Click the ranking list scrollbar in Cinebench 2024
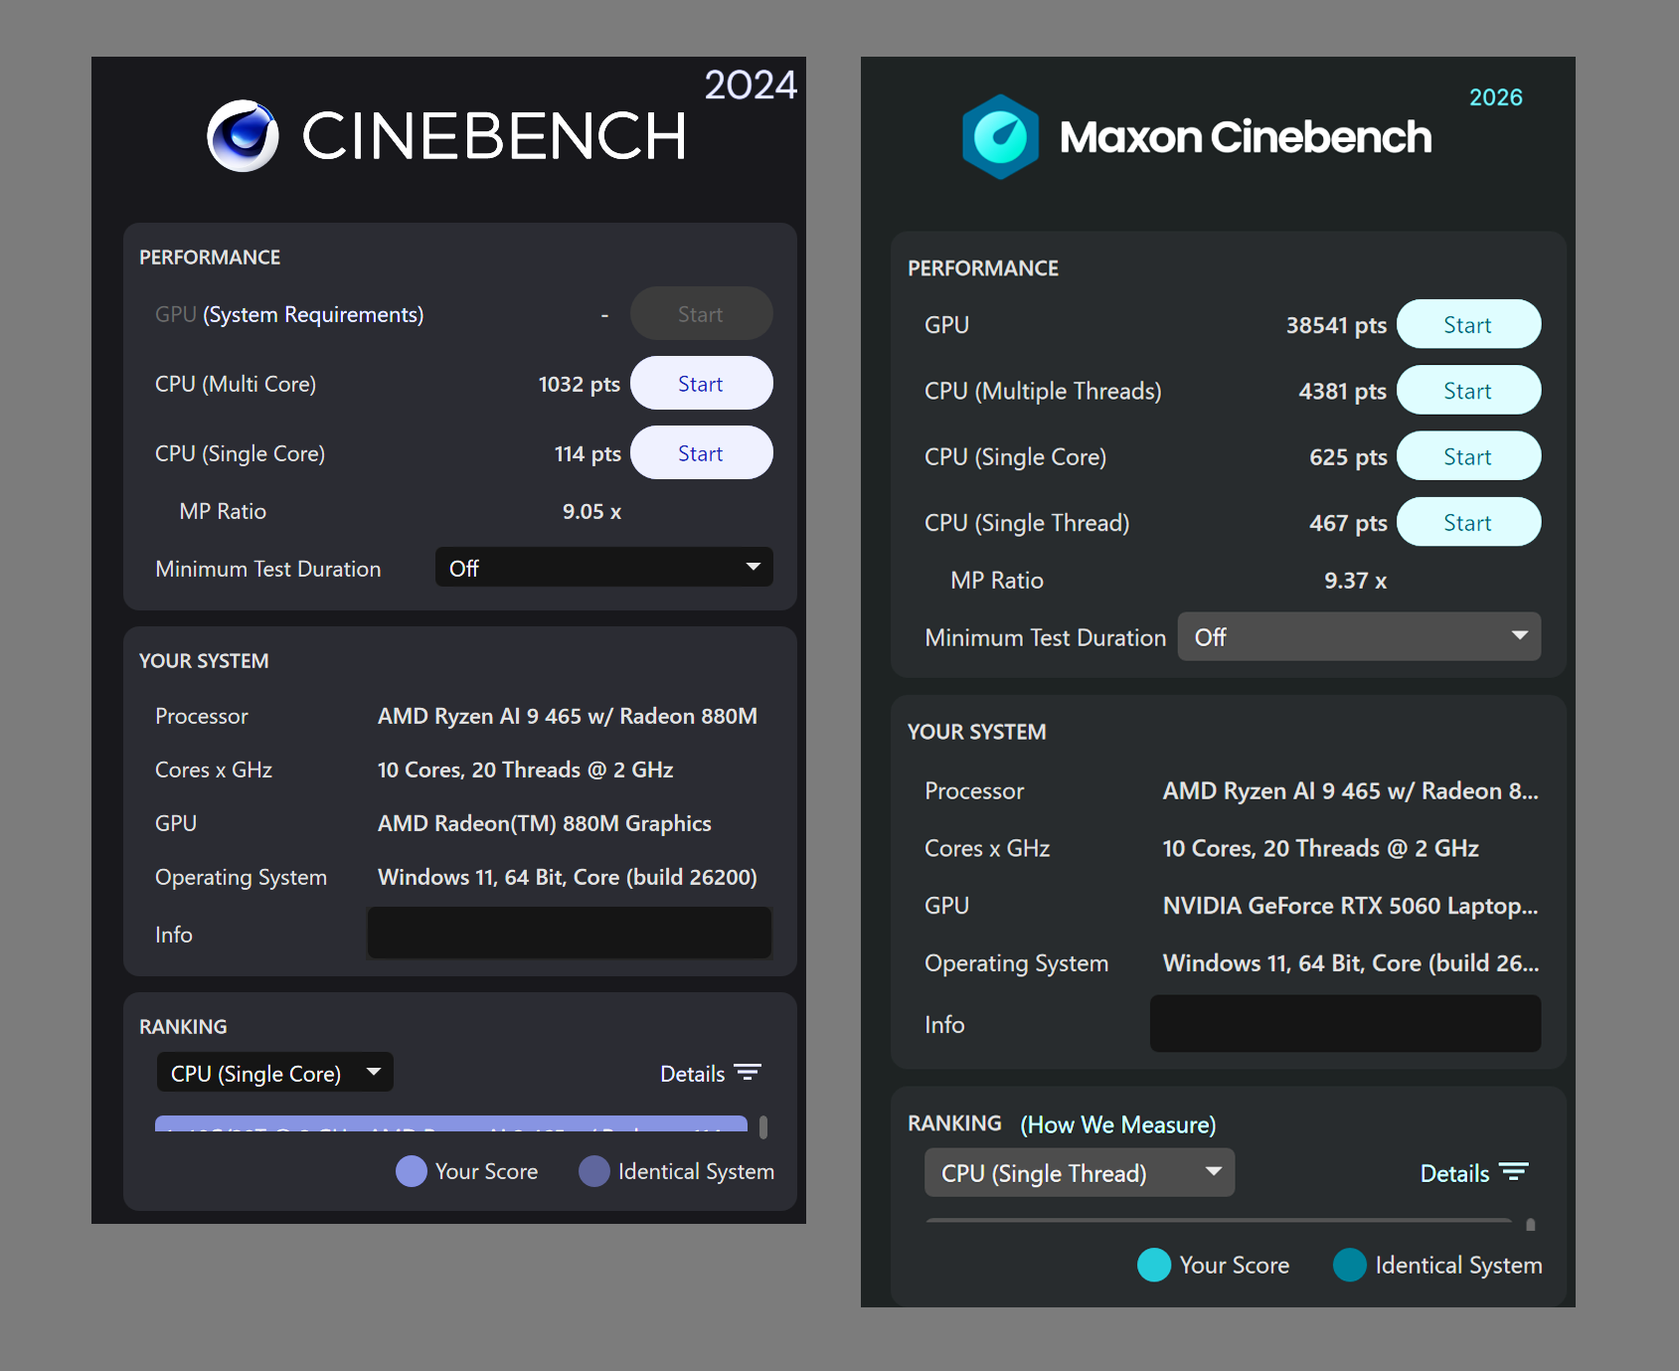The height and width of the screenshot is (1371, 1679). 763,1126
